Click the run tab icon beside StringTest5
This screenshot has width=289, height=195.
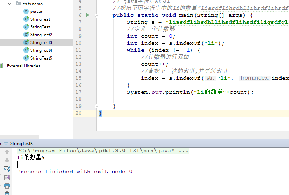tap(5, 143)
